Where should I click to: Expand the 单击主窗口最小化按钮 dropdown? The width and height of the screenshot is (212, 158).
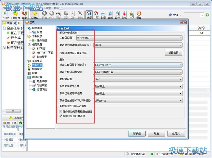pos(138,65)
